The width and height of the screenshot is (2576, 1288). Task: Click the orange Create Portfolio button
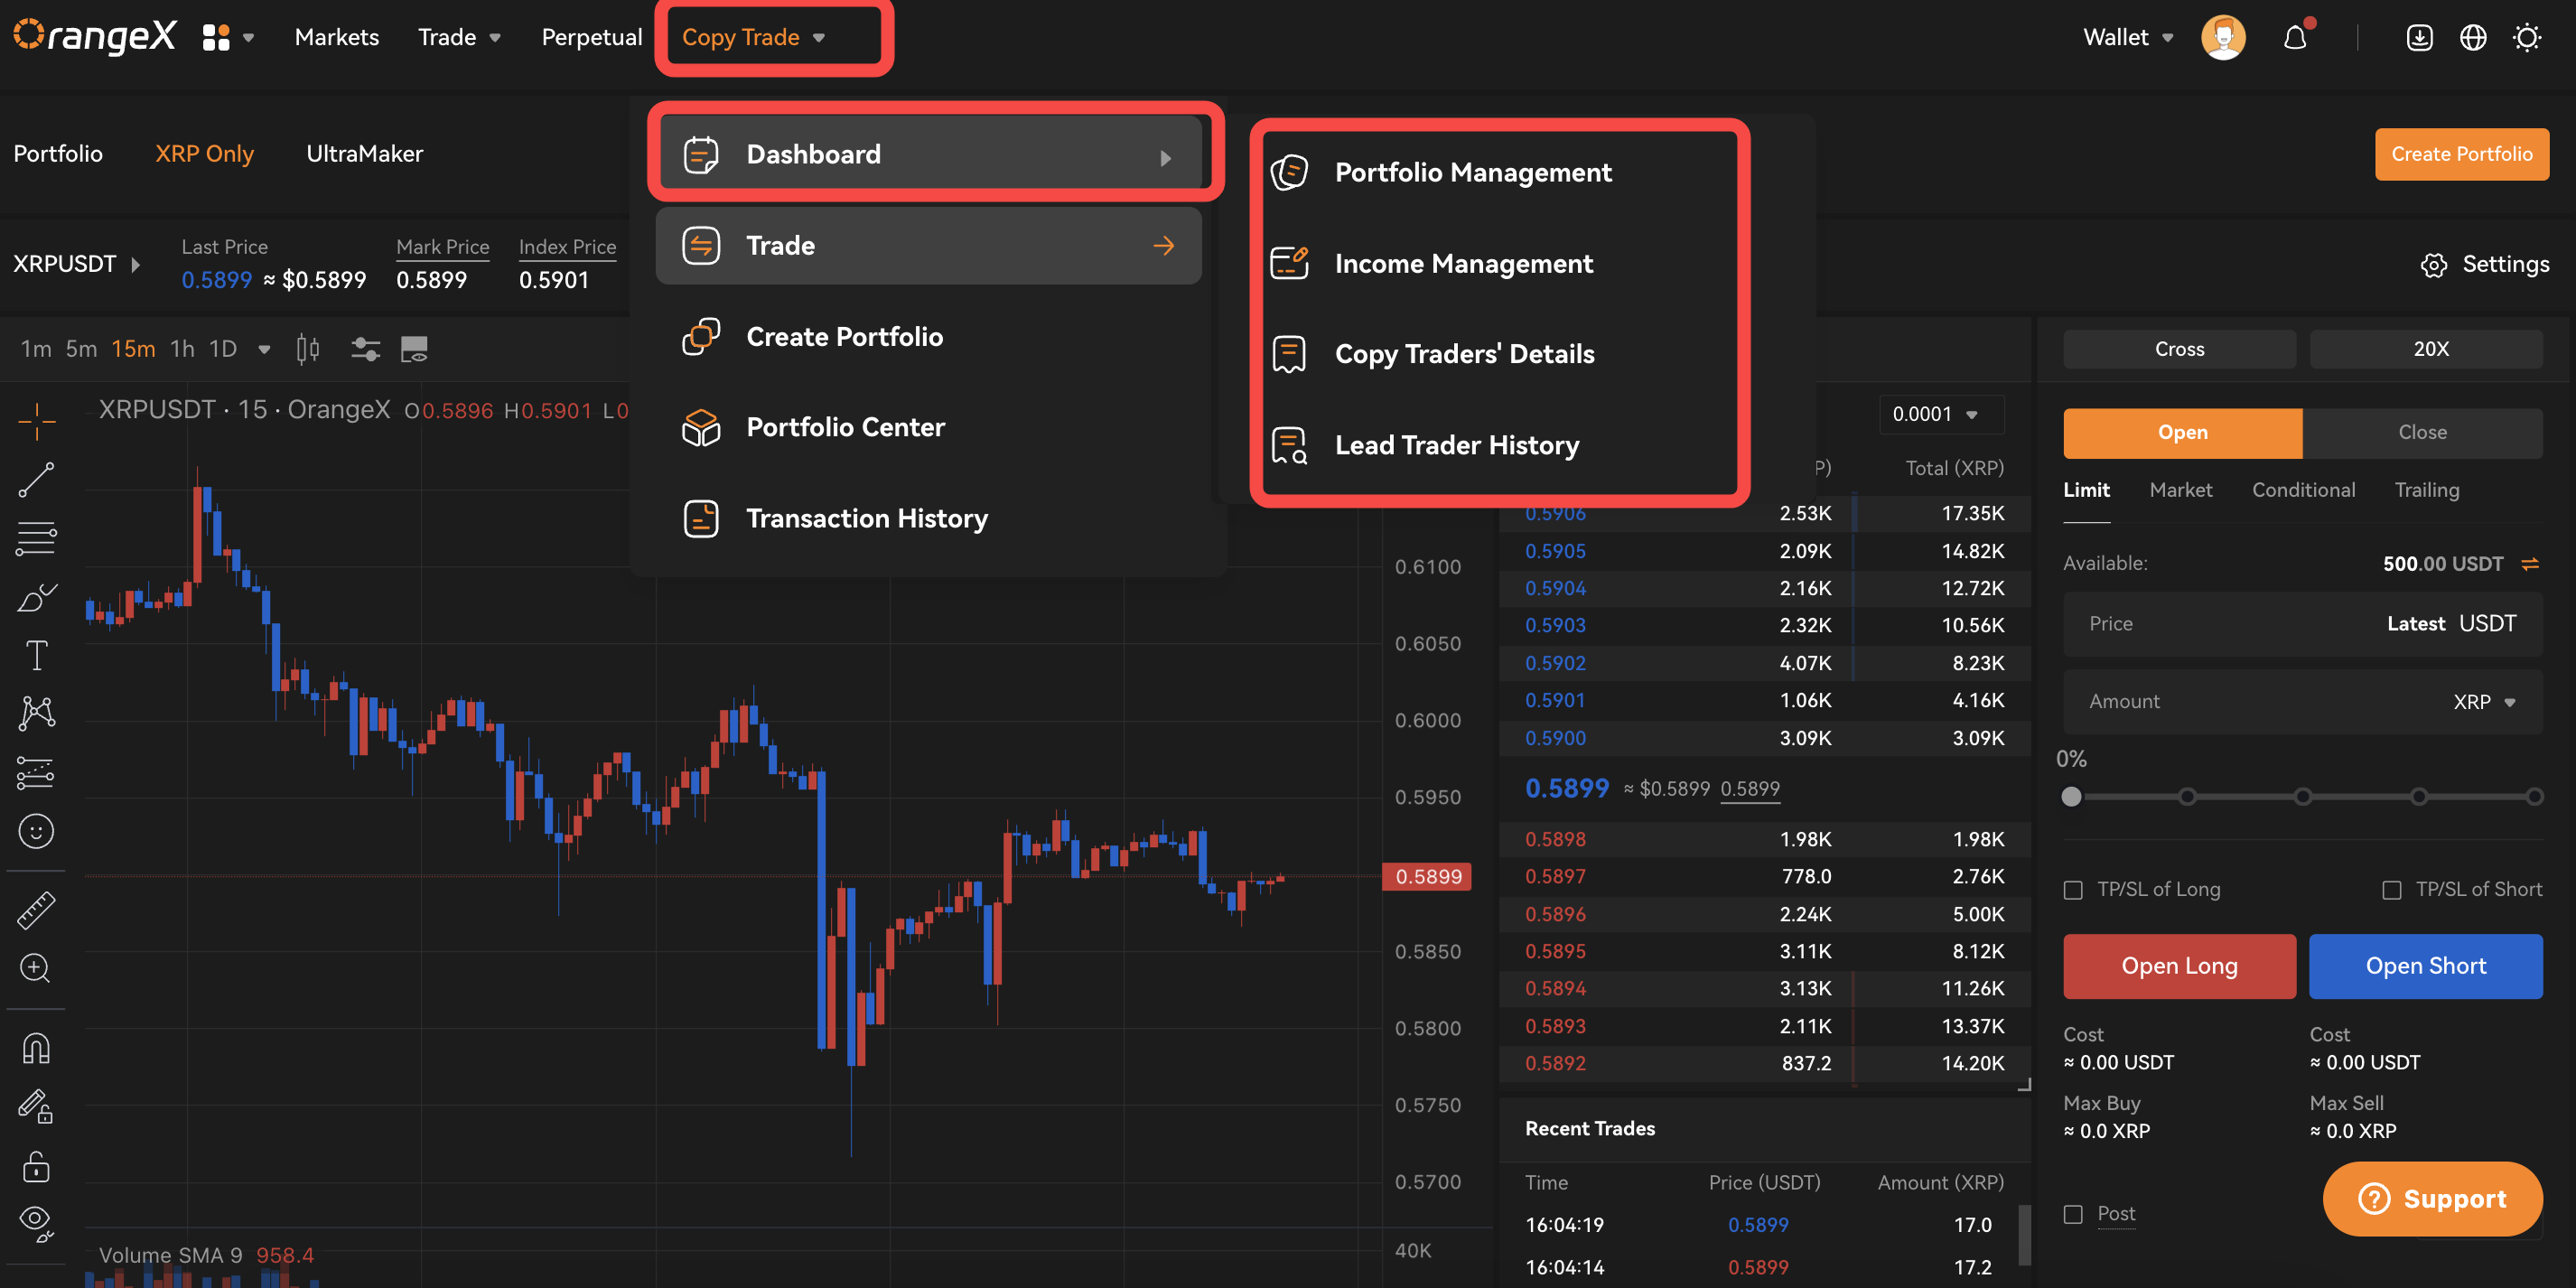pyautogui.click(x=2461, y=154)
